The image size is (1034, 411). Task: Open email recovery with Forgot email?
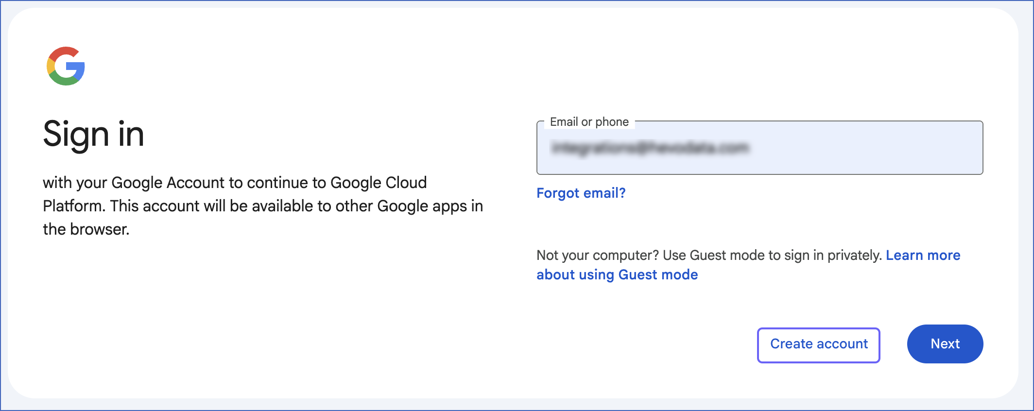[x=581, y=193]
